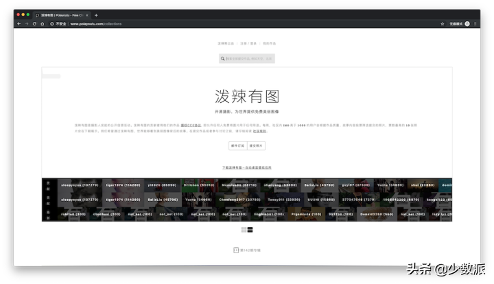
Task: Click the 不安全 site info icon
Action: (x=52, y=24)
